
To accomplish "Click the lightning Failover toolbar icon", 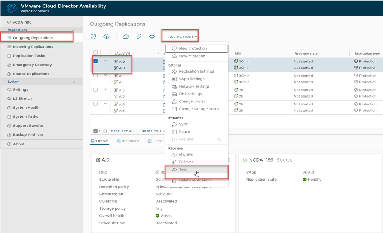I will 139,36.
